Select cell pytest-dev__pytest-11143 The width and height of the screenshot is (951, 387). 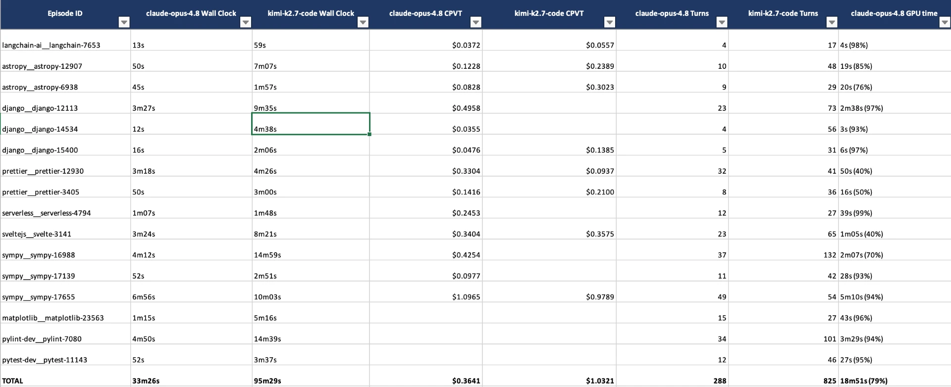click(x=65, y=355)
